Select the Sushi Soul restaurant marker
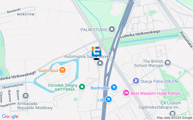Image resolution: width=193 pixels, height=120 pixels. 62,70
